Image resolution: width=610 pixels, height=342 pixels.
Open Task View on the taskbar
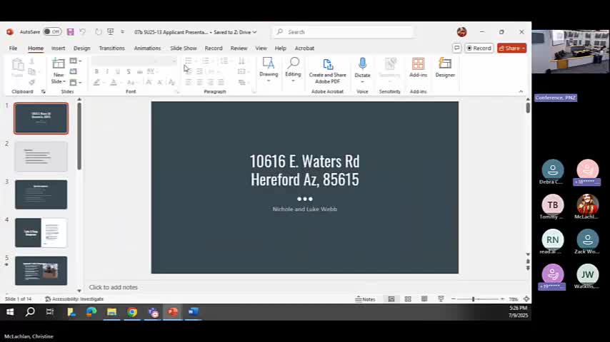(x=50, y=312)
